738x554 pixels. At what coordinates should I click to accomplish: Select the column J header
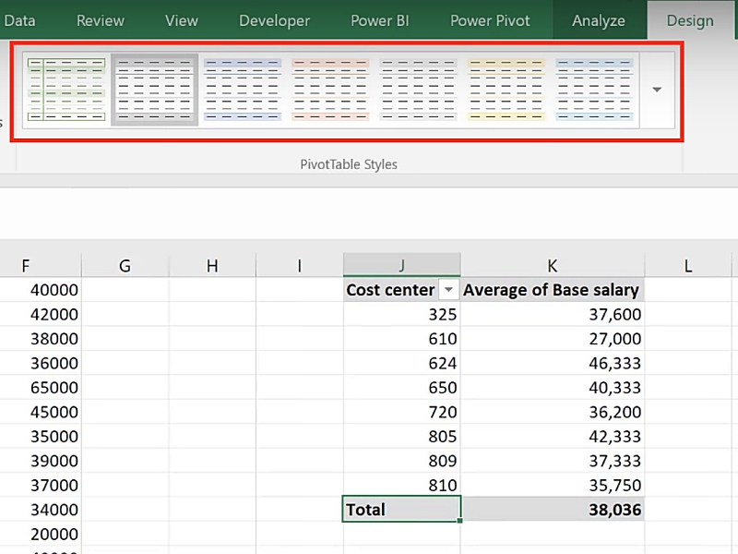pos(401,266)
